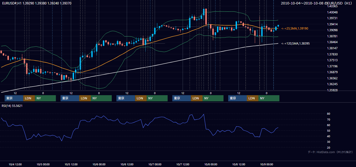Viewport: 356px width, 167px height.
Task: Click the HistData.com data credit text
Action: [x=330, y=152]
